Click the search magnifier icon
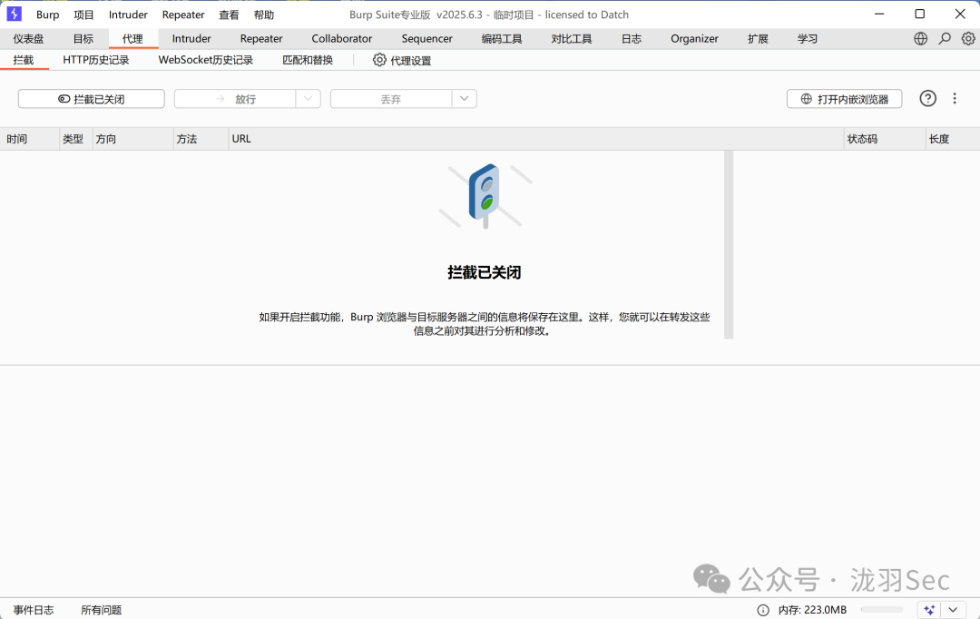This screenshot has height=619, width=980. click(x=945, y=39)
